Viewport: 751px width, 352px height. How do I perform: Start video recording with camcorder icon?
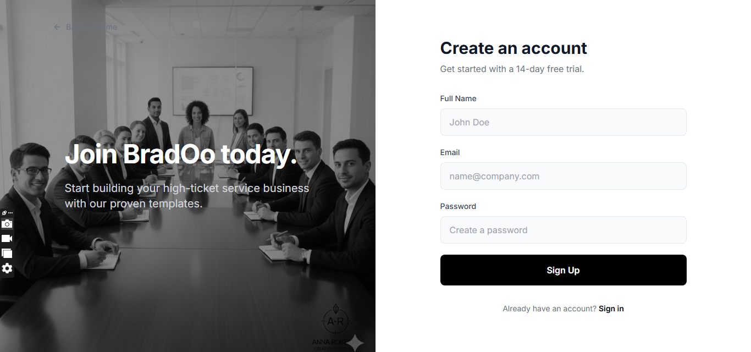pyautogui.click(x=7, y=239)
